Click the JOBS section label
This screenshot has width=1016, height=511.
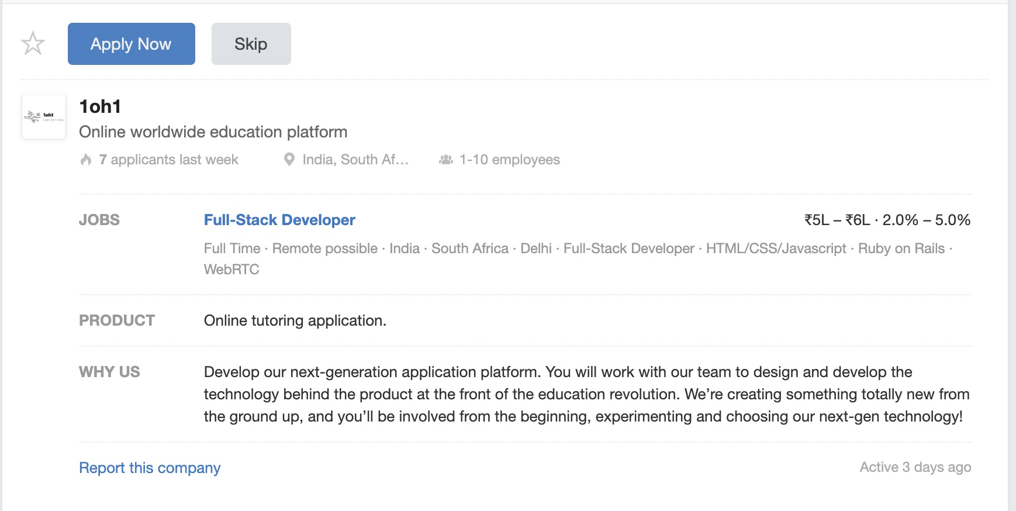[x=99, y=220]
